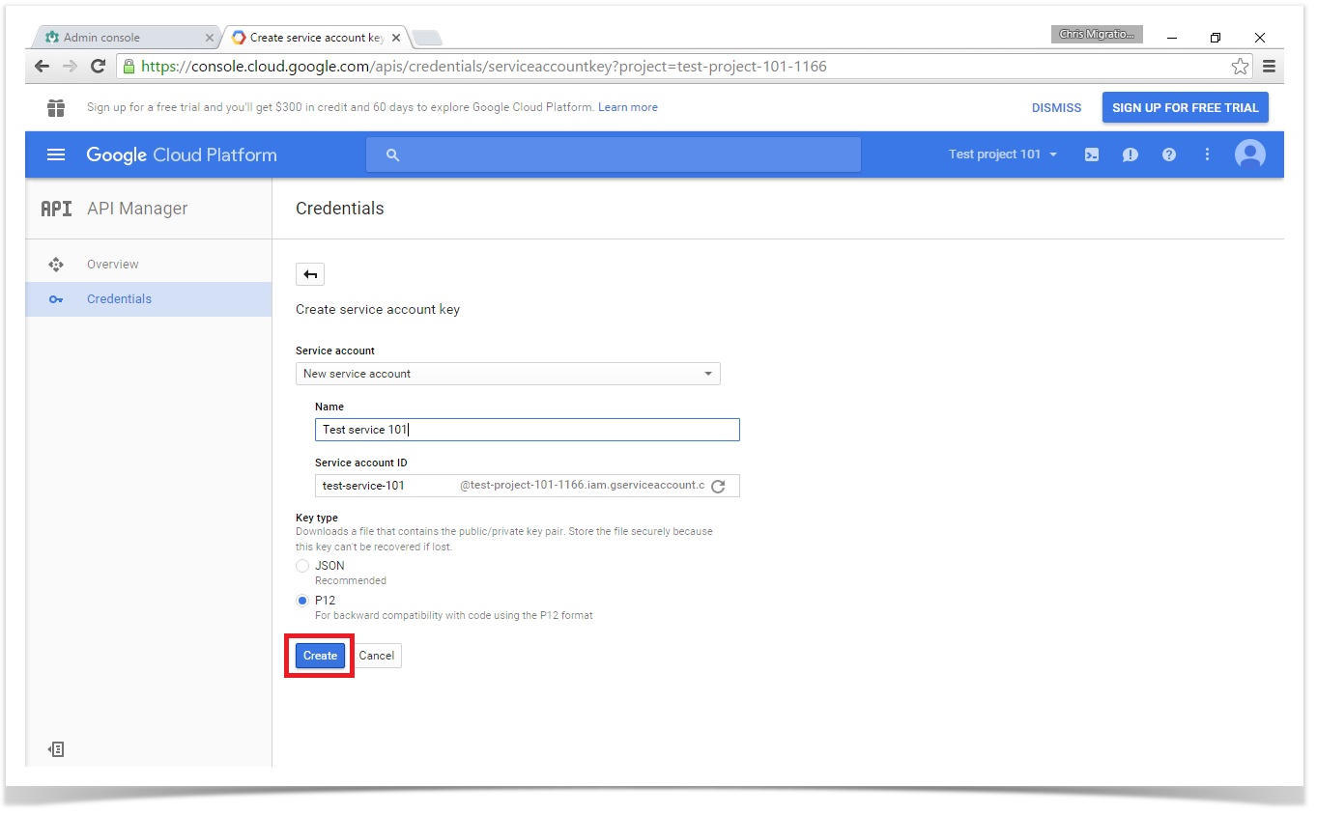Select the JSON key type

point(302,566)
